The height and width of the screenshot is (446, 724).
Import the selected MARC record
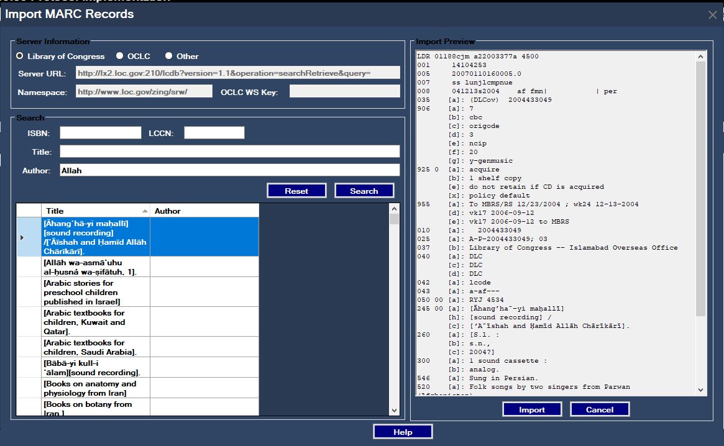531,409
